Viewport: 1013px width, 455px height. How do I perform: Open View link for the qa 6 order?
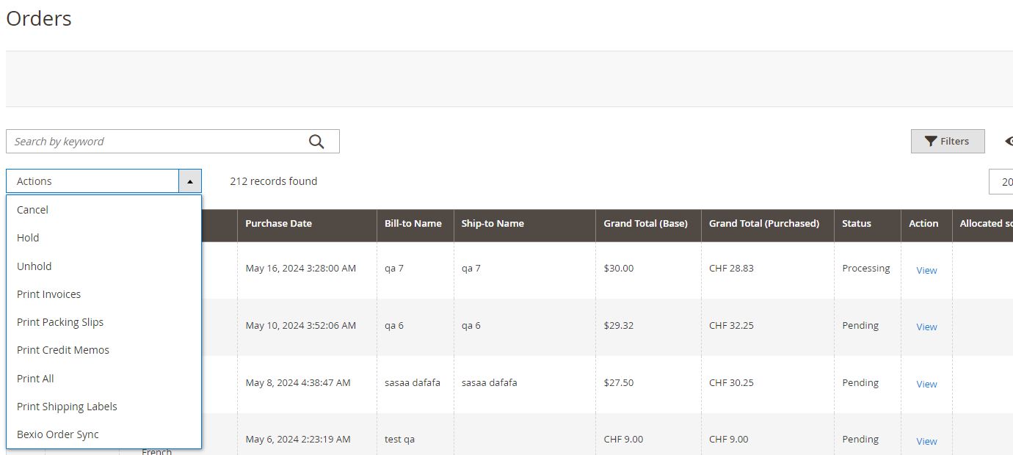point(926,327)
